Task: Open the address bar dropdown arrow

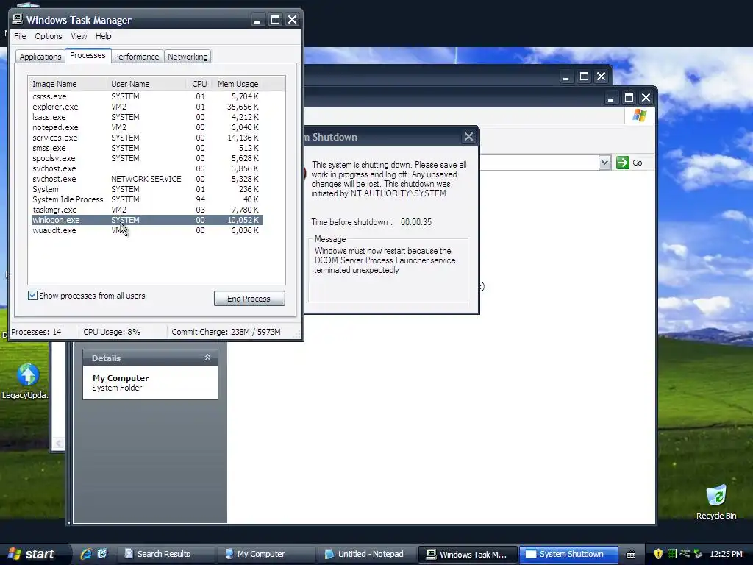Action: point(604,163)
